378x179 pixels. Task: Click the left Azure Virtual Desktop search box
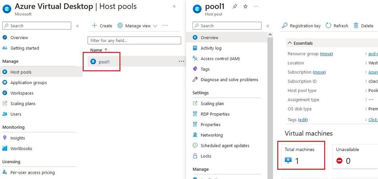pos(37,26)
